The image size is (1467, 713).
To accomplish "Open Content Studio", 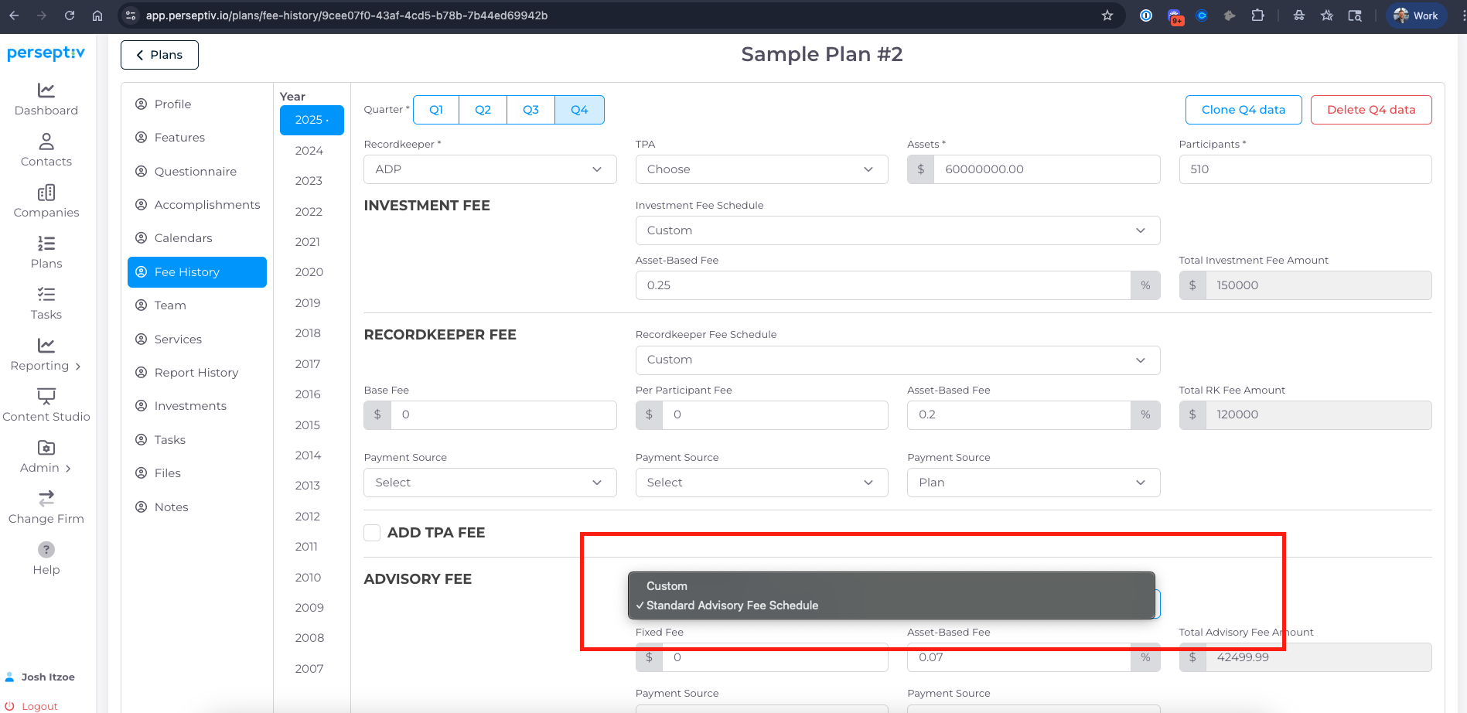I will 46,405.
